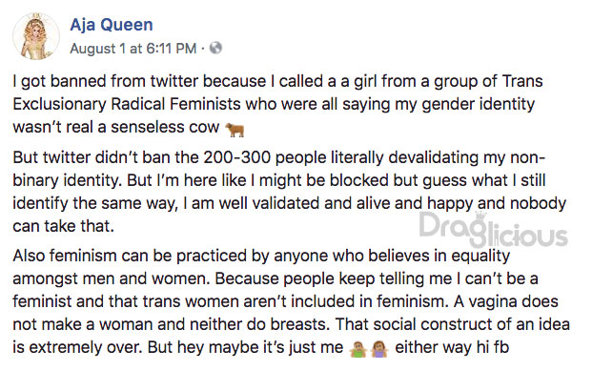Click the dot separator beside the timestamp
592x371 pixels.
point(203,49)
